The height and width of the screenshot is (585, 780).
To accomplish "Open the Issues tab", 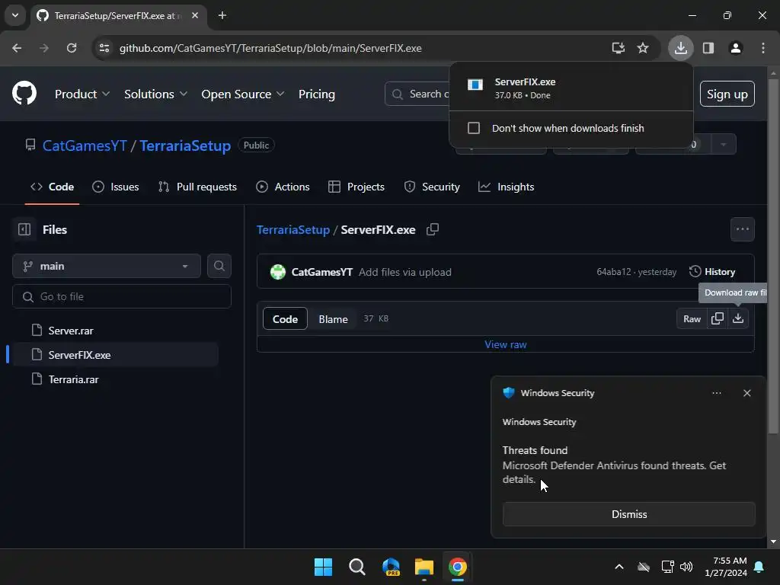I will pos(116,187).
